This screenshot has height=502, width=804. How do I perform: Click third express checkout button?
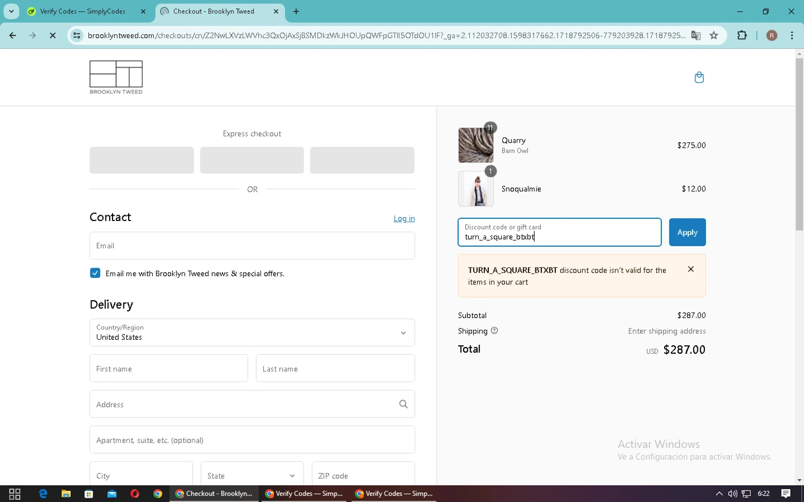362,160
